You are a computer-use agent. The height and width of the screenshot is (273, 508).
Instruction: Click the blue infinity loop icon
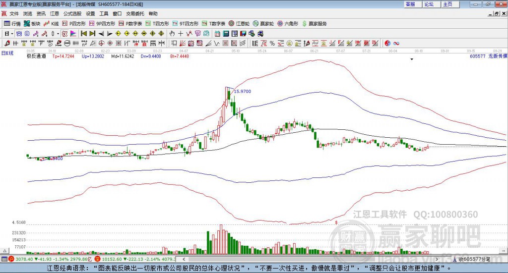[396, 43]
